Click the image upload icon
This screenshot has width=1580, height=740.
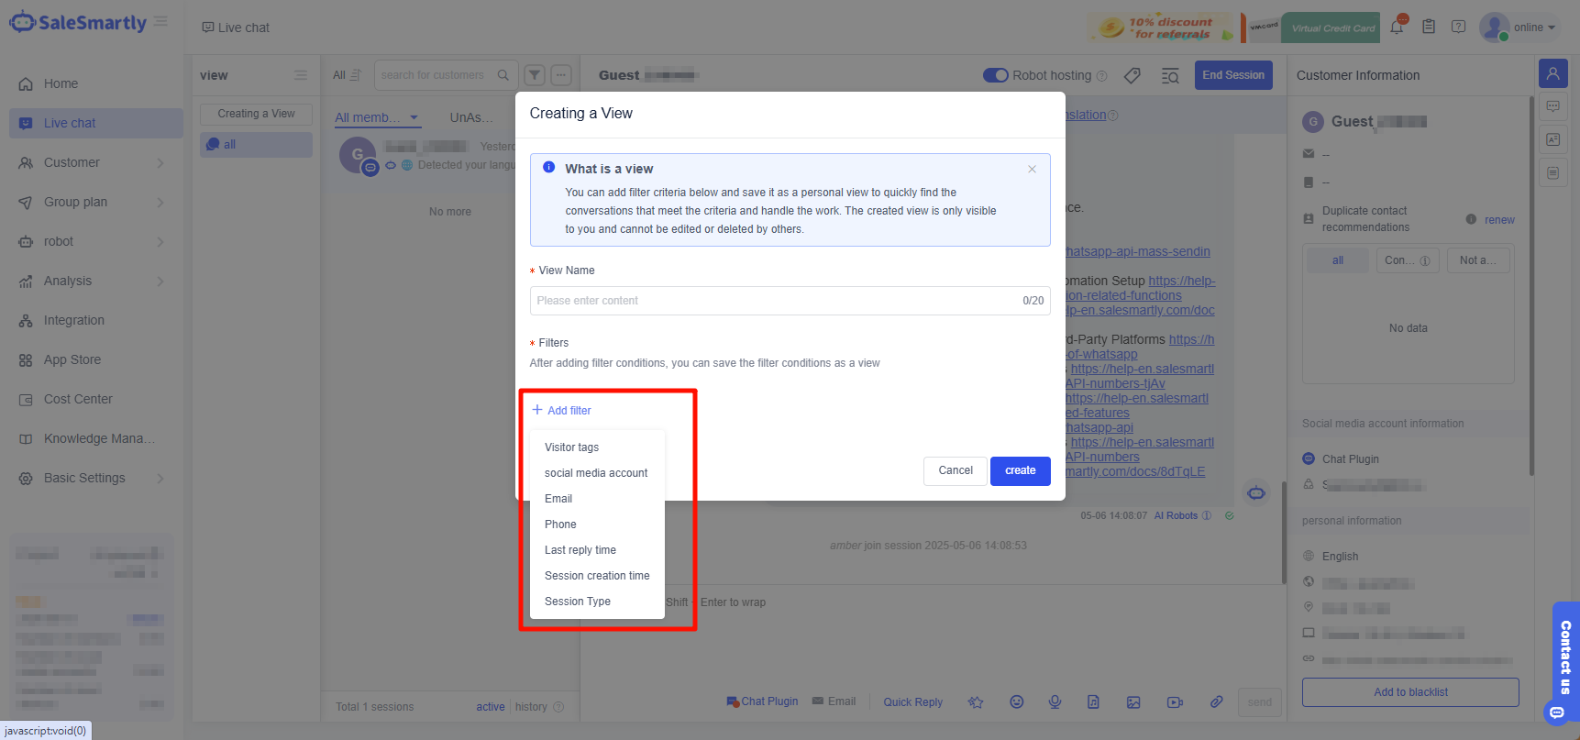tap(1133, 701)
